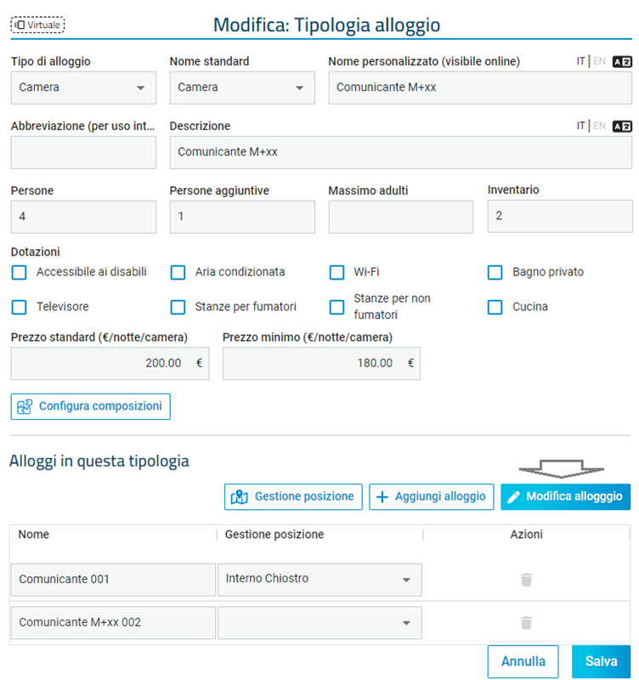Click the Configura composizioni puzzle icon
The image size is (639, 680).
(x=25, y=406)
